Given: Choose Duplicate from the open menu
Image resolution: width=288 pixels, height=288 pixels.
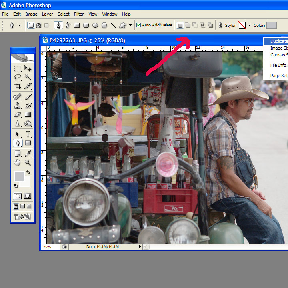Looking at the screenshot, I should [278, 41].
